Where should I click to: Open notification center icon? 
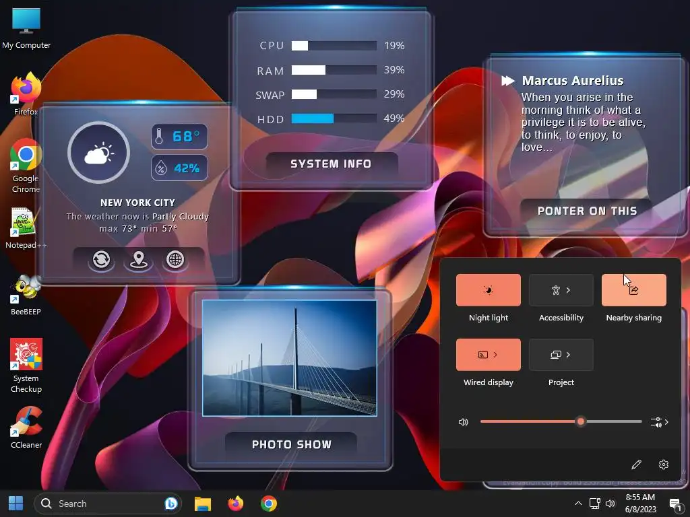[675, 505]
